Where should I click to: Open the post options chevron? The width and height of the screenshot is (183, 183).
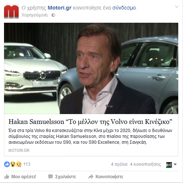(177, 7)
